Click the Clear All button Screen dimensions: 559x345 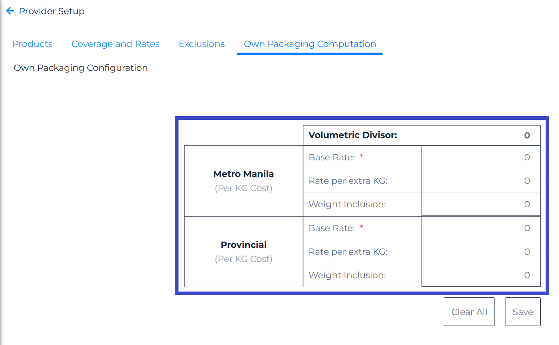click(x=469, y=312)
